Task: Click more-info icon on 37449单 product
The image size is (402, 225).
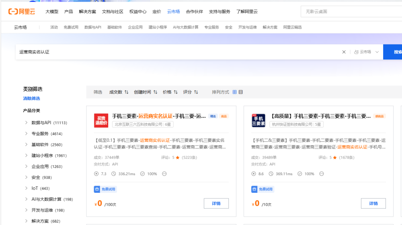Action: [x=164, y=174]
